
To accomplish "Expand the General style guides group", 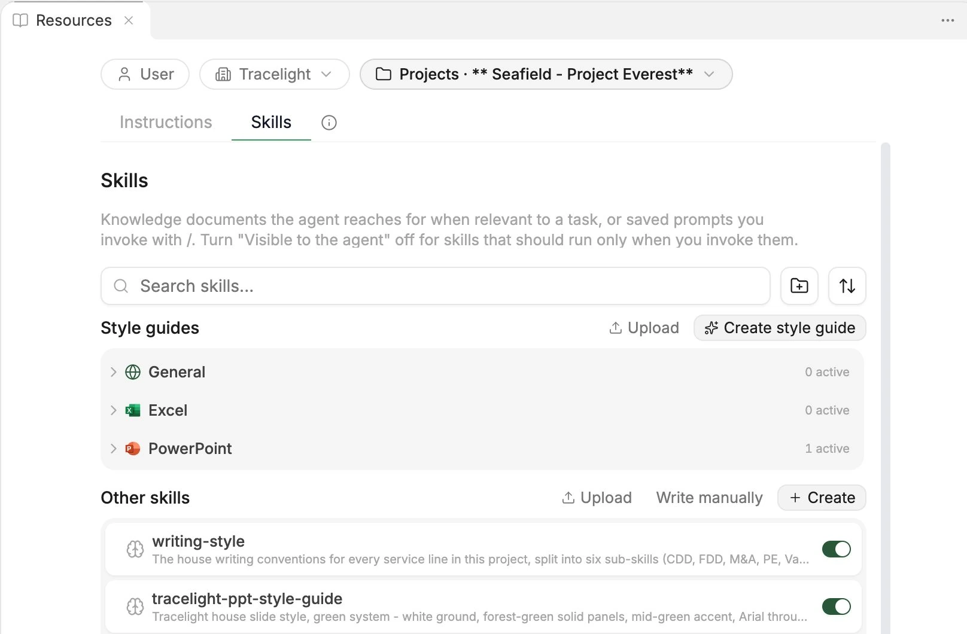I will click(x=114, y=372).
